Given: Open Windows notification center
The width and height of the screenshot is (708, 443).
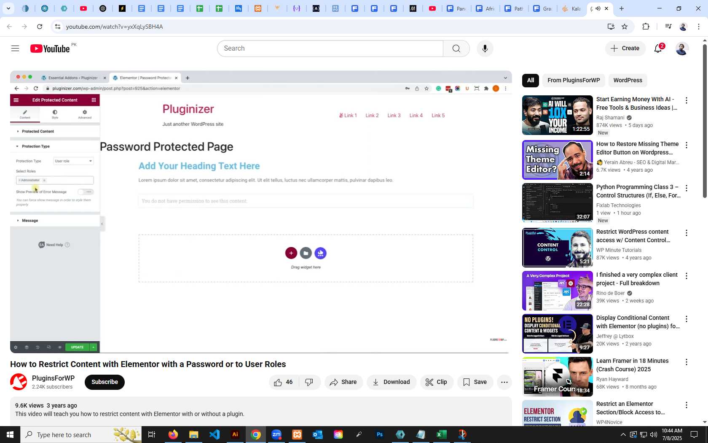Looking at the screenshot, I should tap(694, 435).
